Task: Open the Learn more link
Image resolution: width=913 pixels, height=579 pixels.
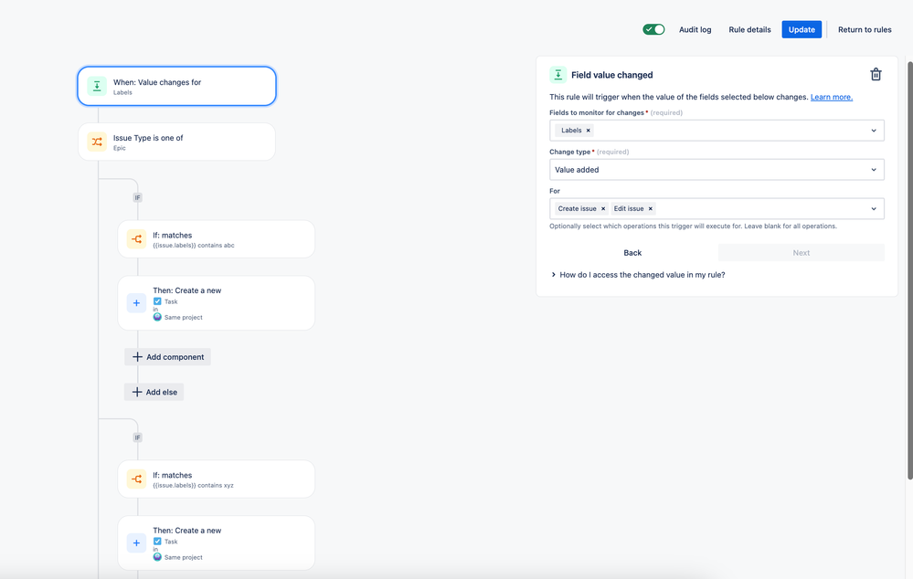Action: point(831,97)
